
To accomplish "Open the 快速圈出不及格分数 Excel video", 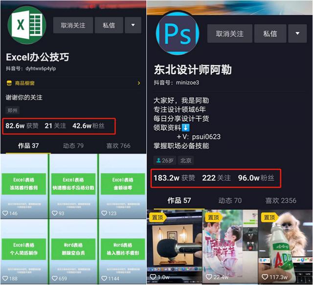I will (x=73, y=186).
